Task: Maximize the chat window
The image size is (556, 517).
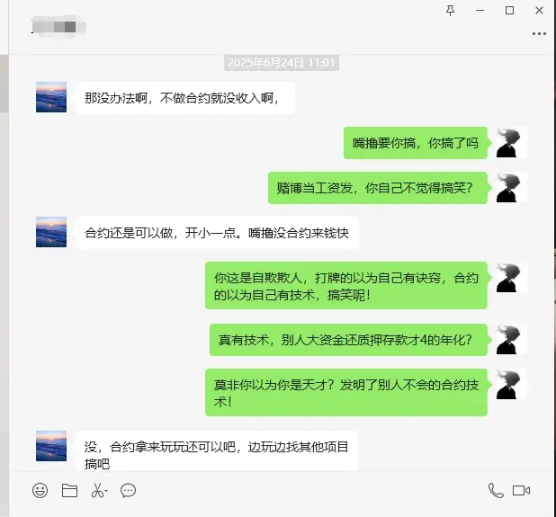Action: click(509, 11)
